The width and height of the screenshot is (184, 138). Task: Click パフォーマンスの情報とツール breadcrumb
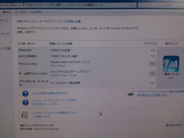click(85, 5)
